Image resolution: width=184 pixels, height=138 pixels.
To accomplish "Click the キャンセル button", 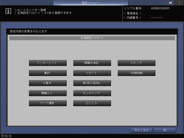I will point(141,130).
